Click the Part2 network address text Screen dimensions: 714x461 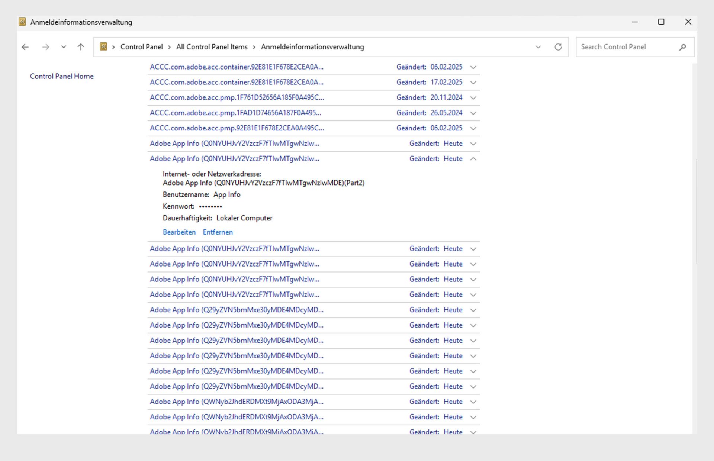264,183
